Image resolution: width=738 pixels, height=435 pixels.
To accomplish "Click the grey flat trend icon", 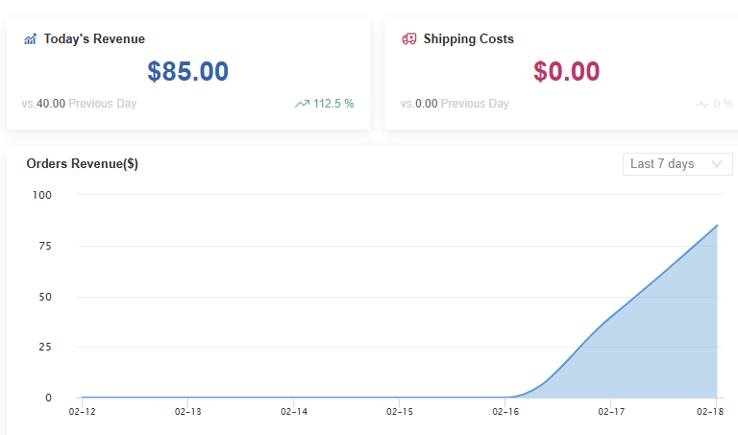I will 702,104.
